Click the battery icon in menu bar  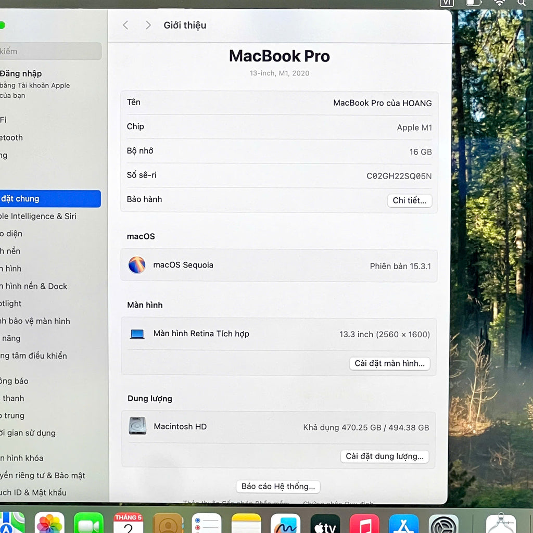tap(474, 3)
